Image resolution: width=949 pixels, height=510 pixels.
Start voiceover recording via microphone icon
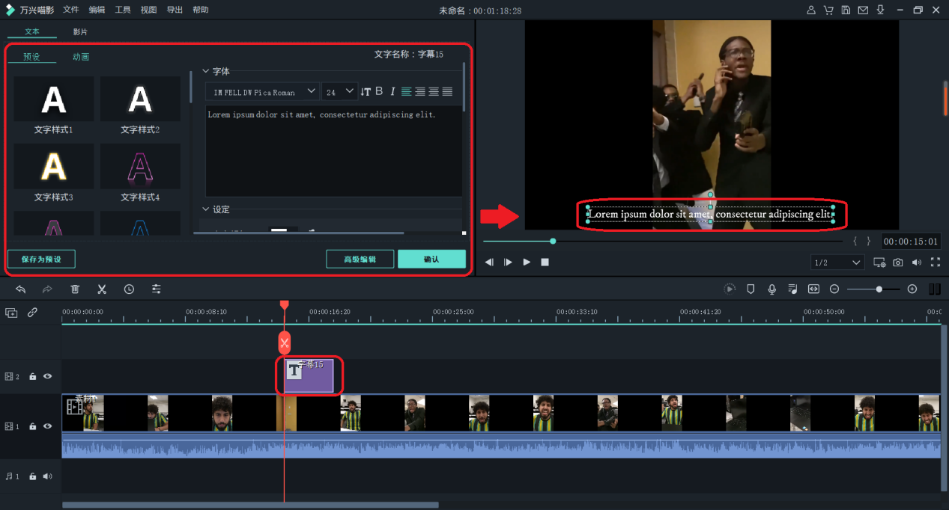(x=771, y=289)
